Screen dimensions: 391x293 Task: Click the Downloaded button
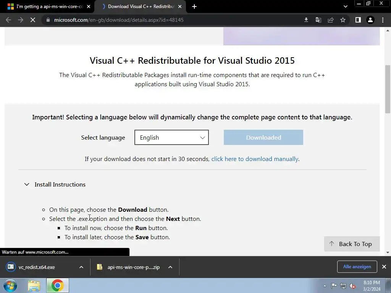click(x=263, y=137)
